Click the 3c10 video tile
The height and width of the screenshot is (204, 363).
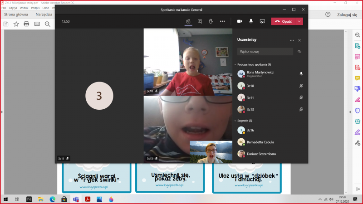[x=188, y=62]
